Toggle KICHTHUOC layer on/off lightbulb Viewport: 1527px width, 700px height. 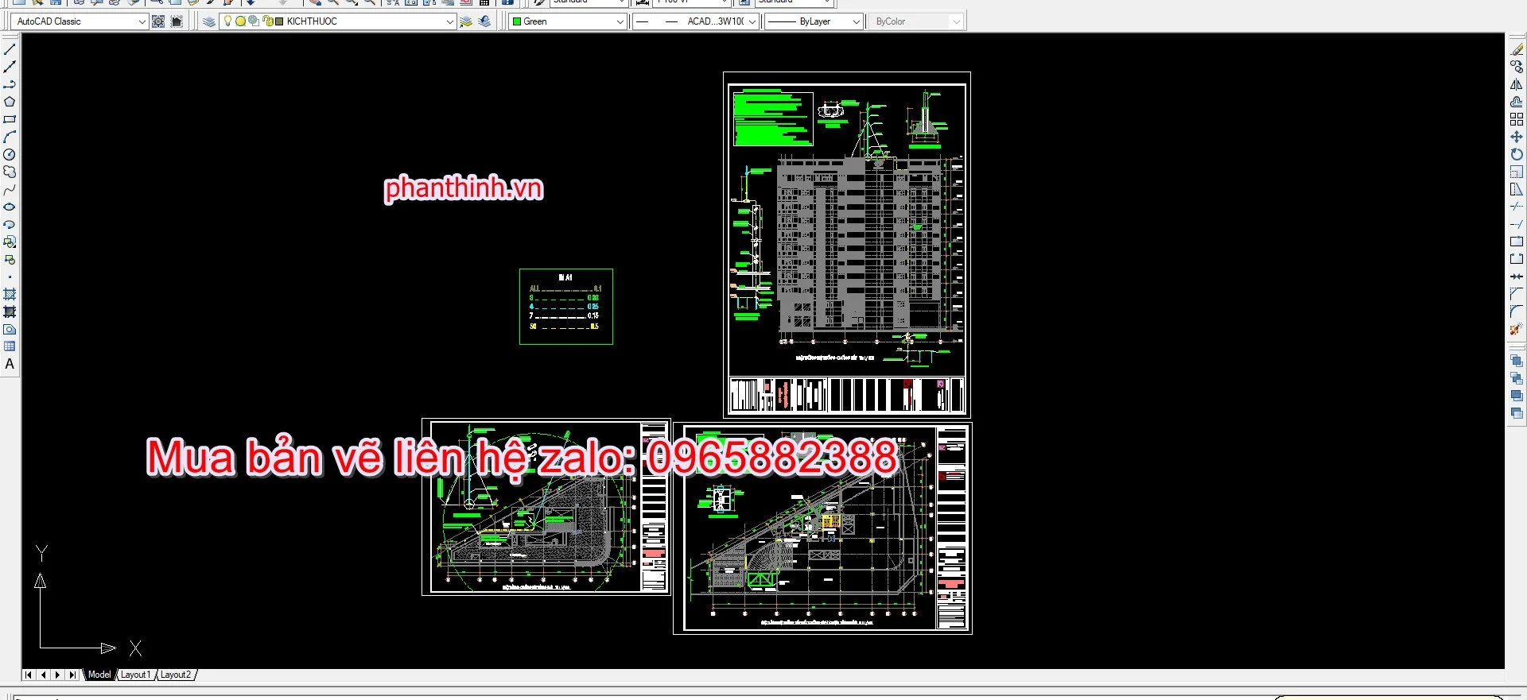pos(228,21)
